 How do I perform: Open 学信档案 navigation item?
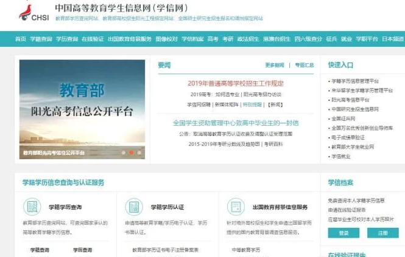click(x=192, y=39)
